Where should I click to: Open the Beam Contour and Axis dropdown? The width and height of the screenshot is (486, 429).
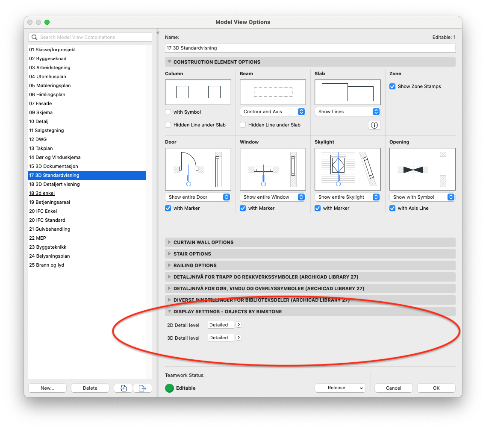tap(273, 112)
